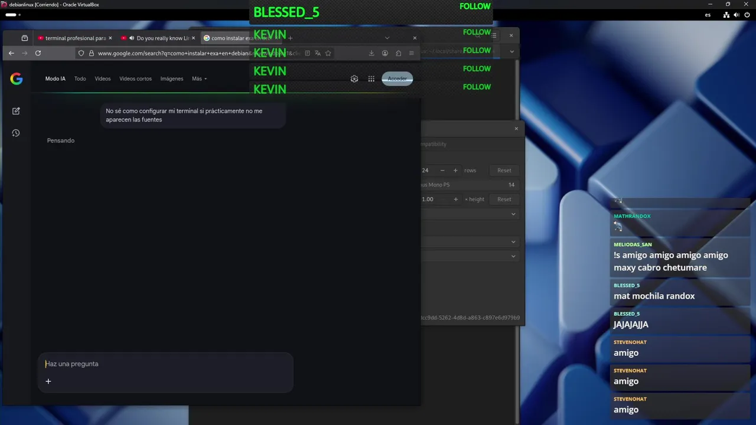Increase rows in terminal preferences

455,170
